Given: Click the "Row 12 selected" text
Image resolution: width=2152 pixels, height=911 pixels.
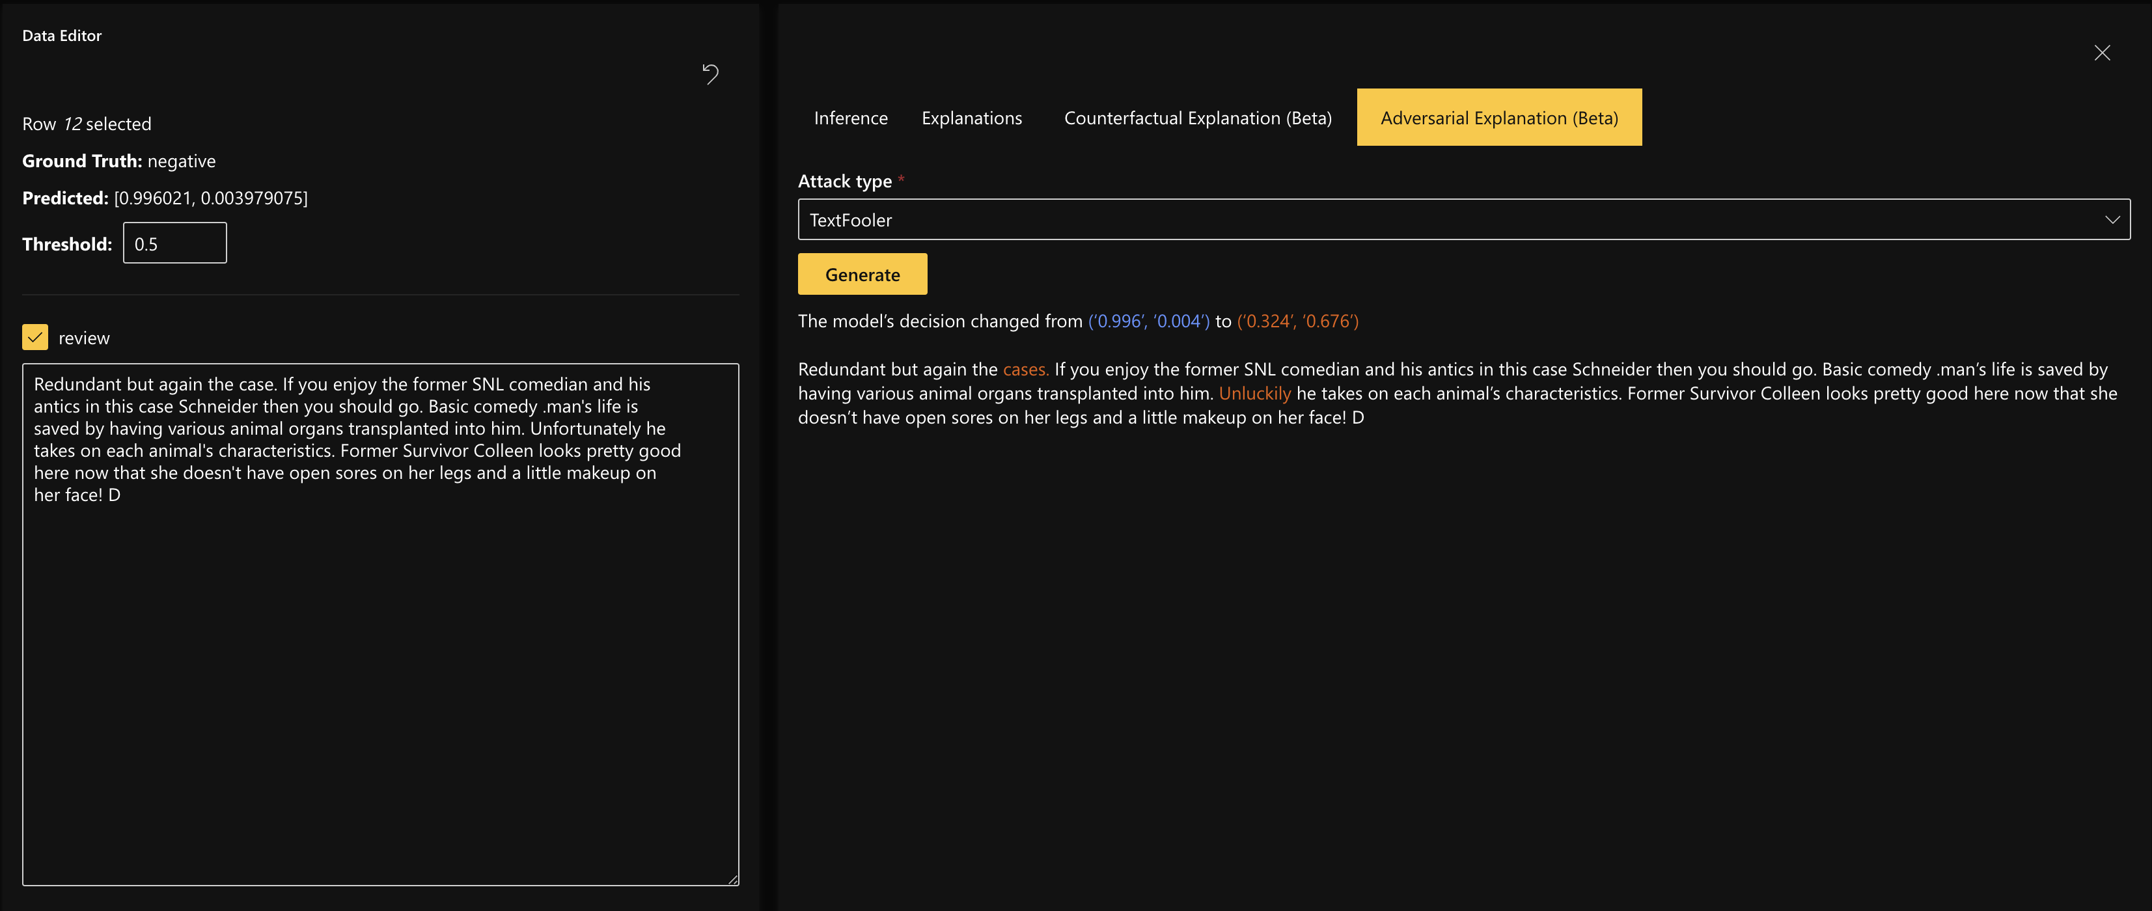Looking at the screenshot, I should [x=87, y=124].
